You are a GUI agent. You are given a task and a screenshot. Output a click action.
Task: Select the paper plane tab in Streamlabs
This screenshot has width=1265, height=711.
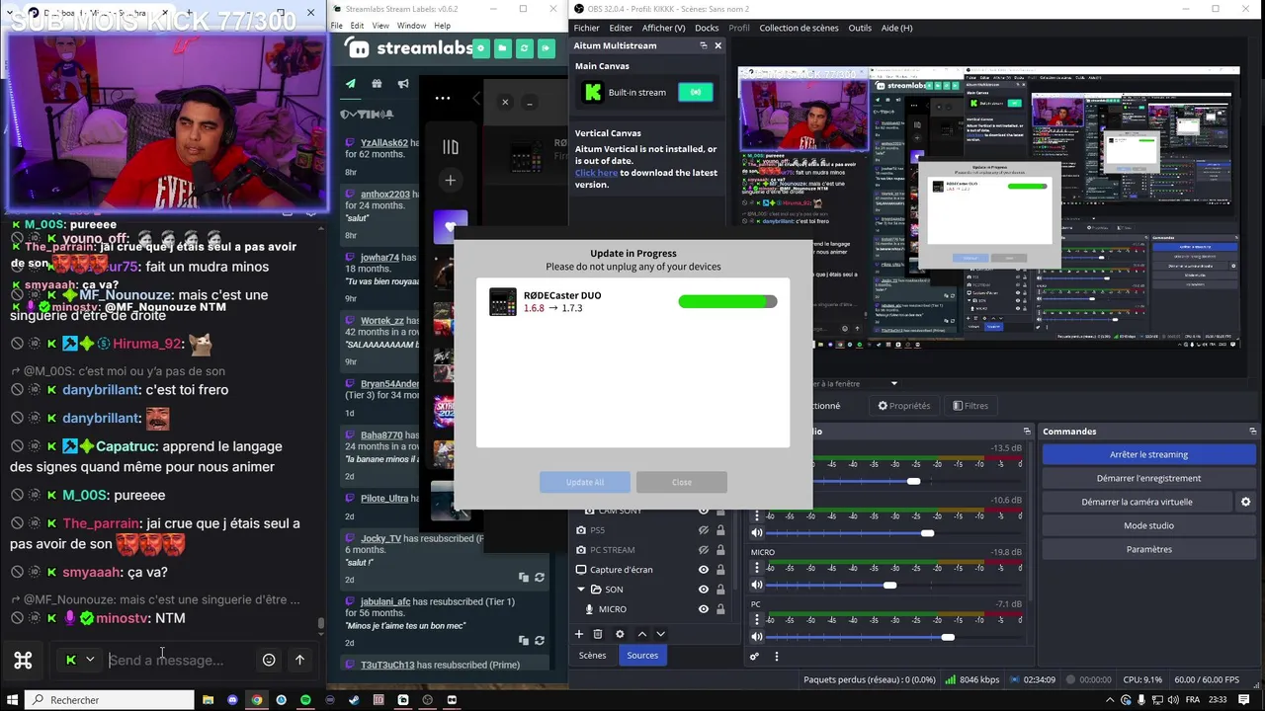click(350, 84)
